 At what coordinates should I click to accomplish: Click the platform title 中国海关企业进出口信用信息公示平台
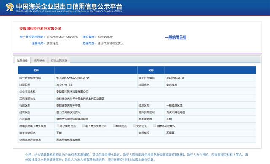point(69,7)
